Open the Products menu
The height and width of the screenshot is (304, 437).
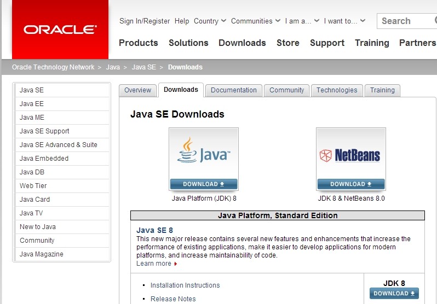coord(138,43)
